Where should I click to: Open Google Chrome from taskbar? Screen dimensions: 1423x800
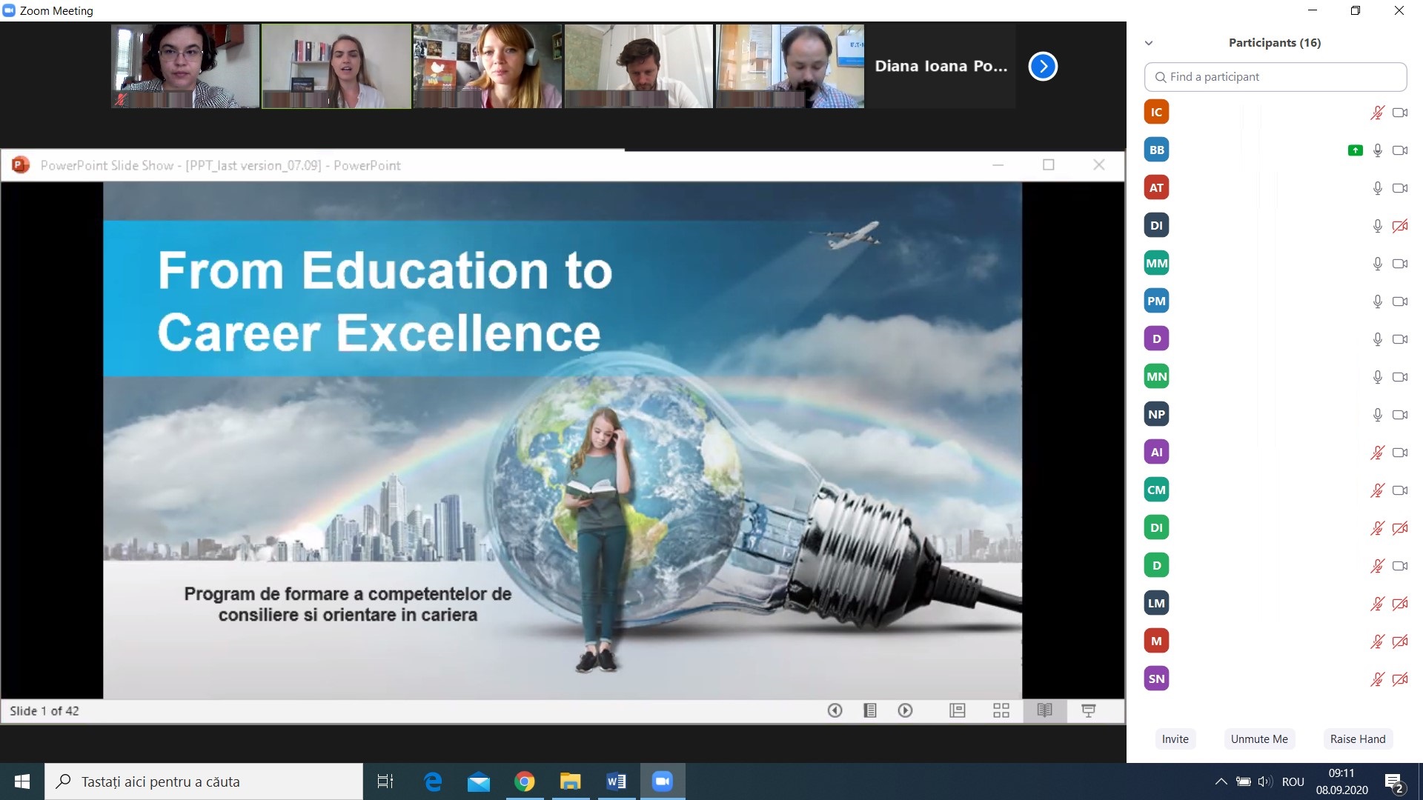click(x=525, y=781)
